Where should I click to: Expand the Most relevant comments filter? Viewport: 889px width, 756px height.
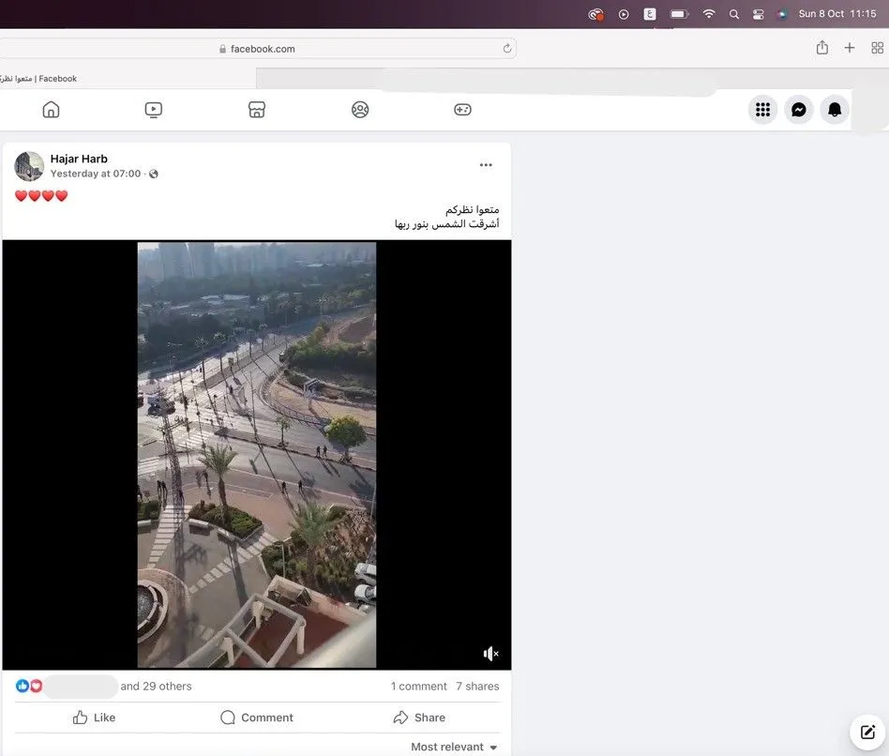click(454, 747)
